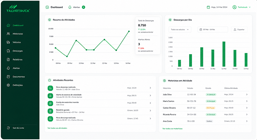Click the Cartão de motorista inserido icon
Image resolution: width=257 pixels, height=140 pixels.
(50, 103)
